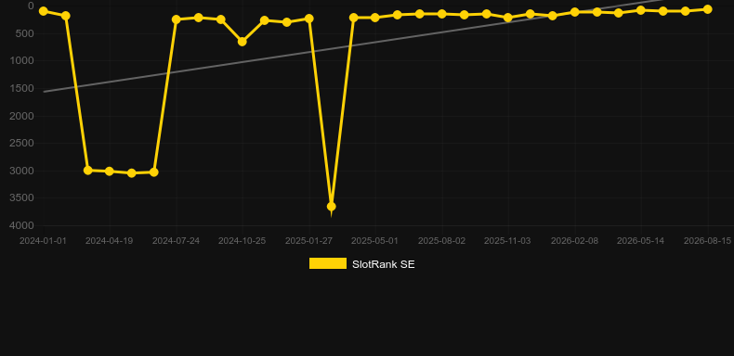Select the data point above 2026-05-14
Viewport: 734px width, 356px height.
point(641,10)
